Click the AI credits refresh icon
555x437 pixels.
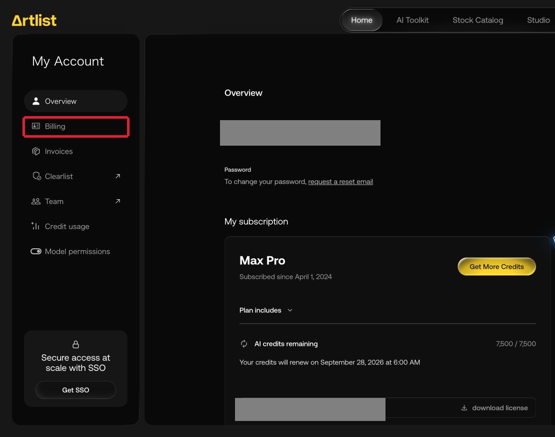(x=244, y=344)
